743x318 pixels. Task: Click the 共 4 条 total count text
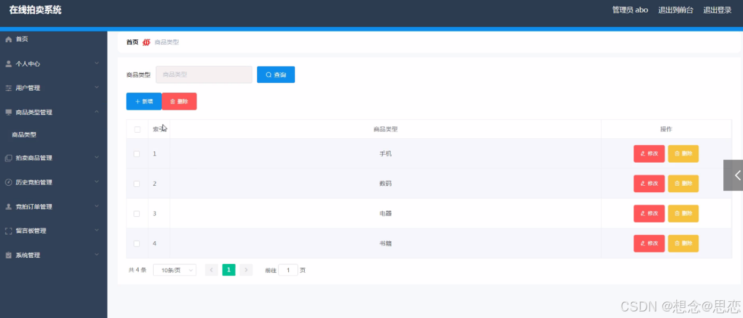pos(138,270)
